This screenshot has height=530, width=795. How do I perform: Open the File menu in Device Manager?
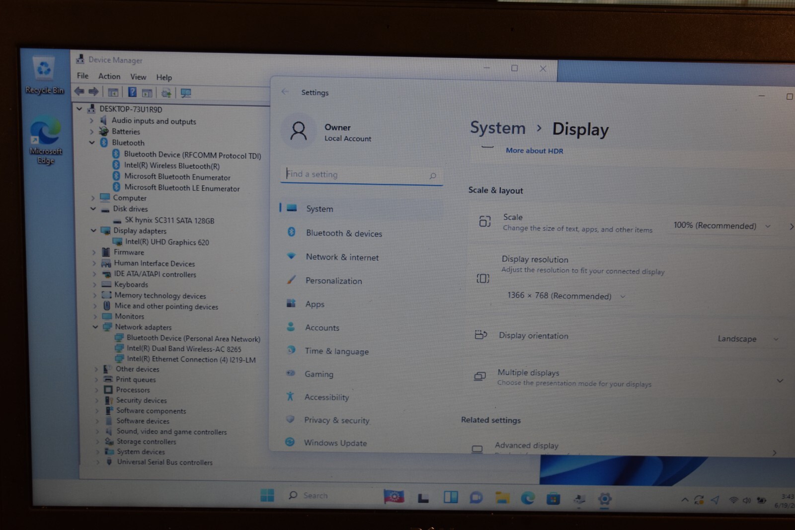click(x=83, y=76)
